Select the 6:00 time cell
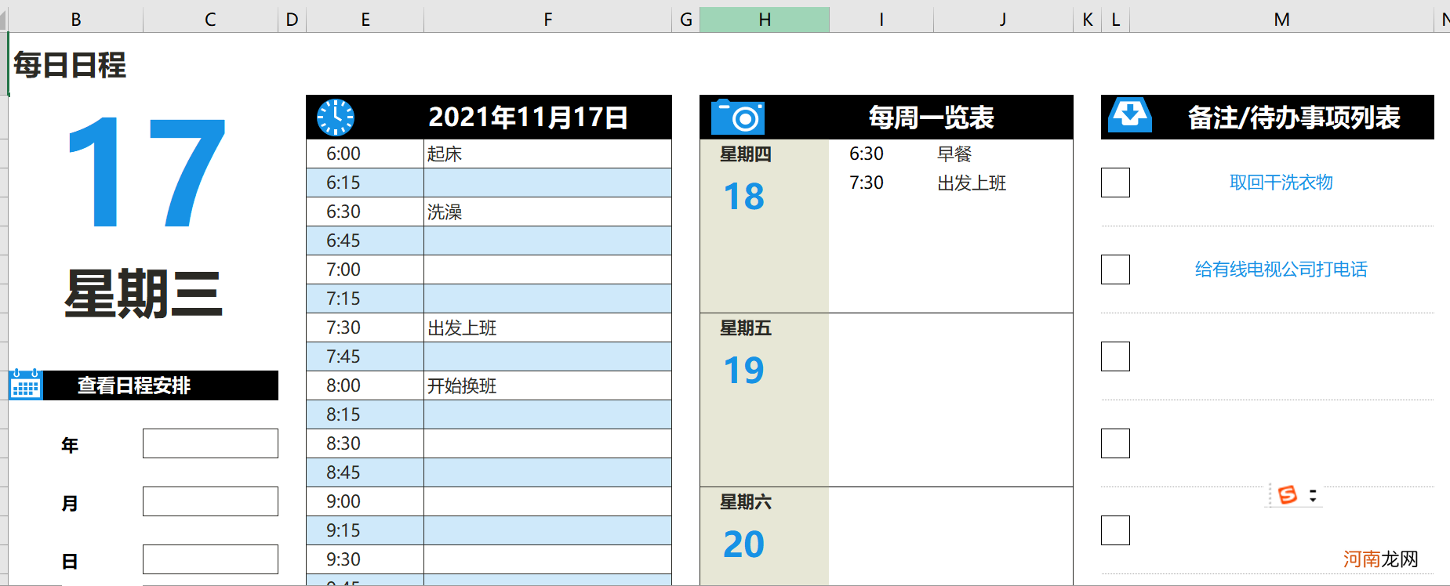 point(365,154)
